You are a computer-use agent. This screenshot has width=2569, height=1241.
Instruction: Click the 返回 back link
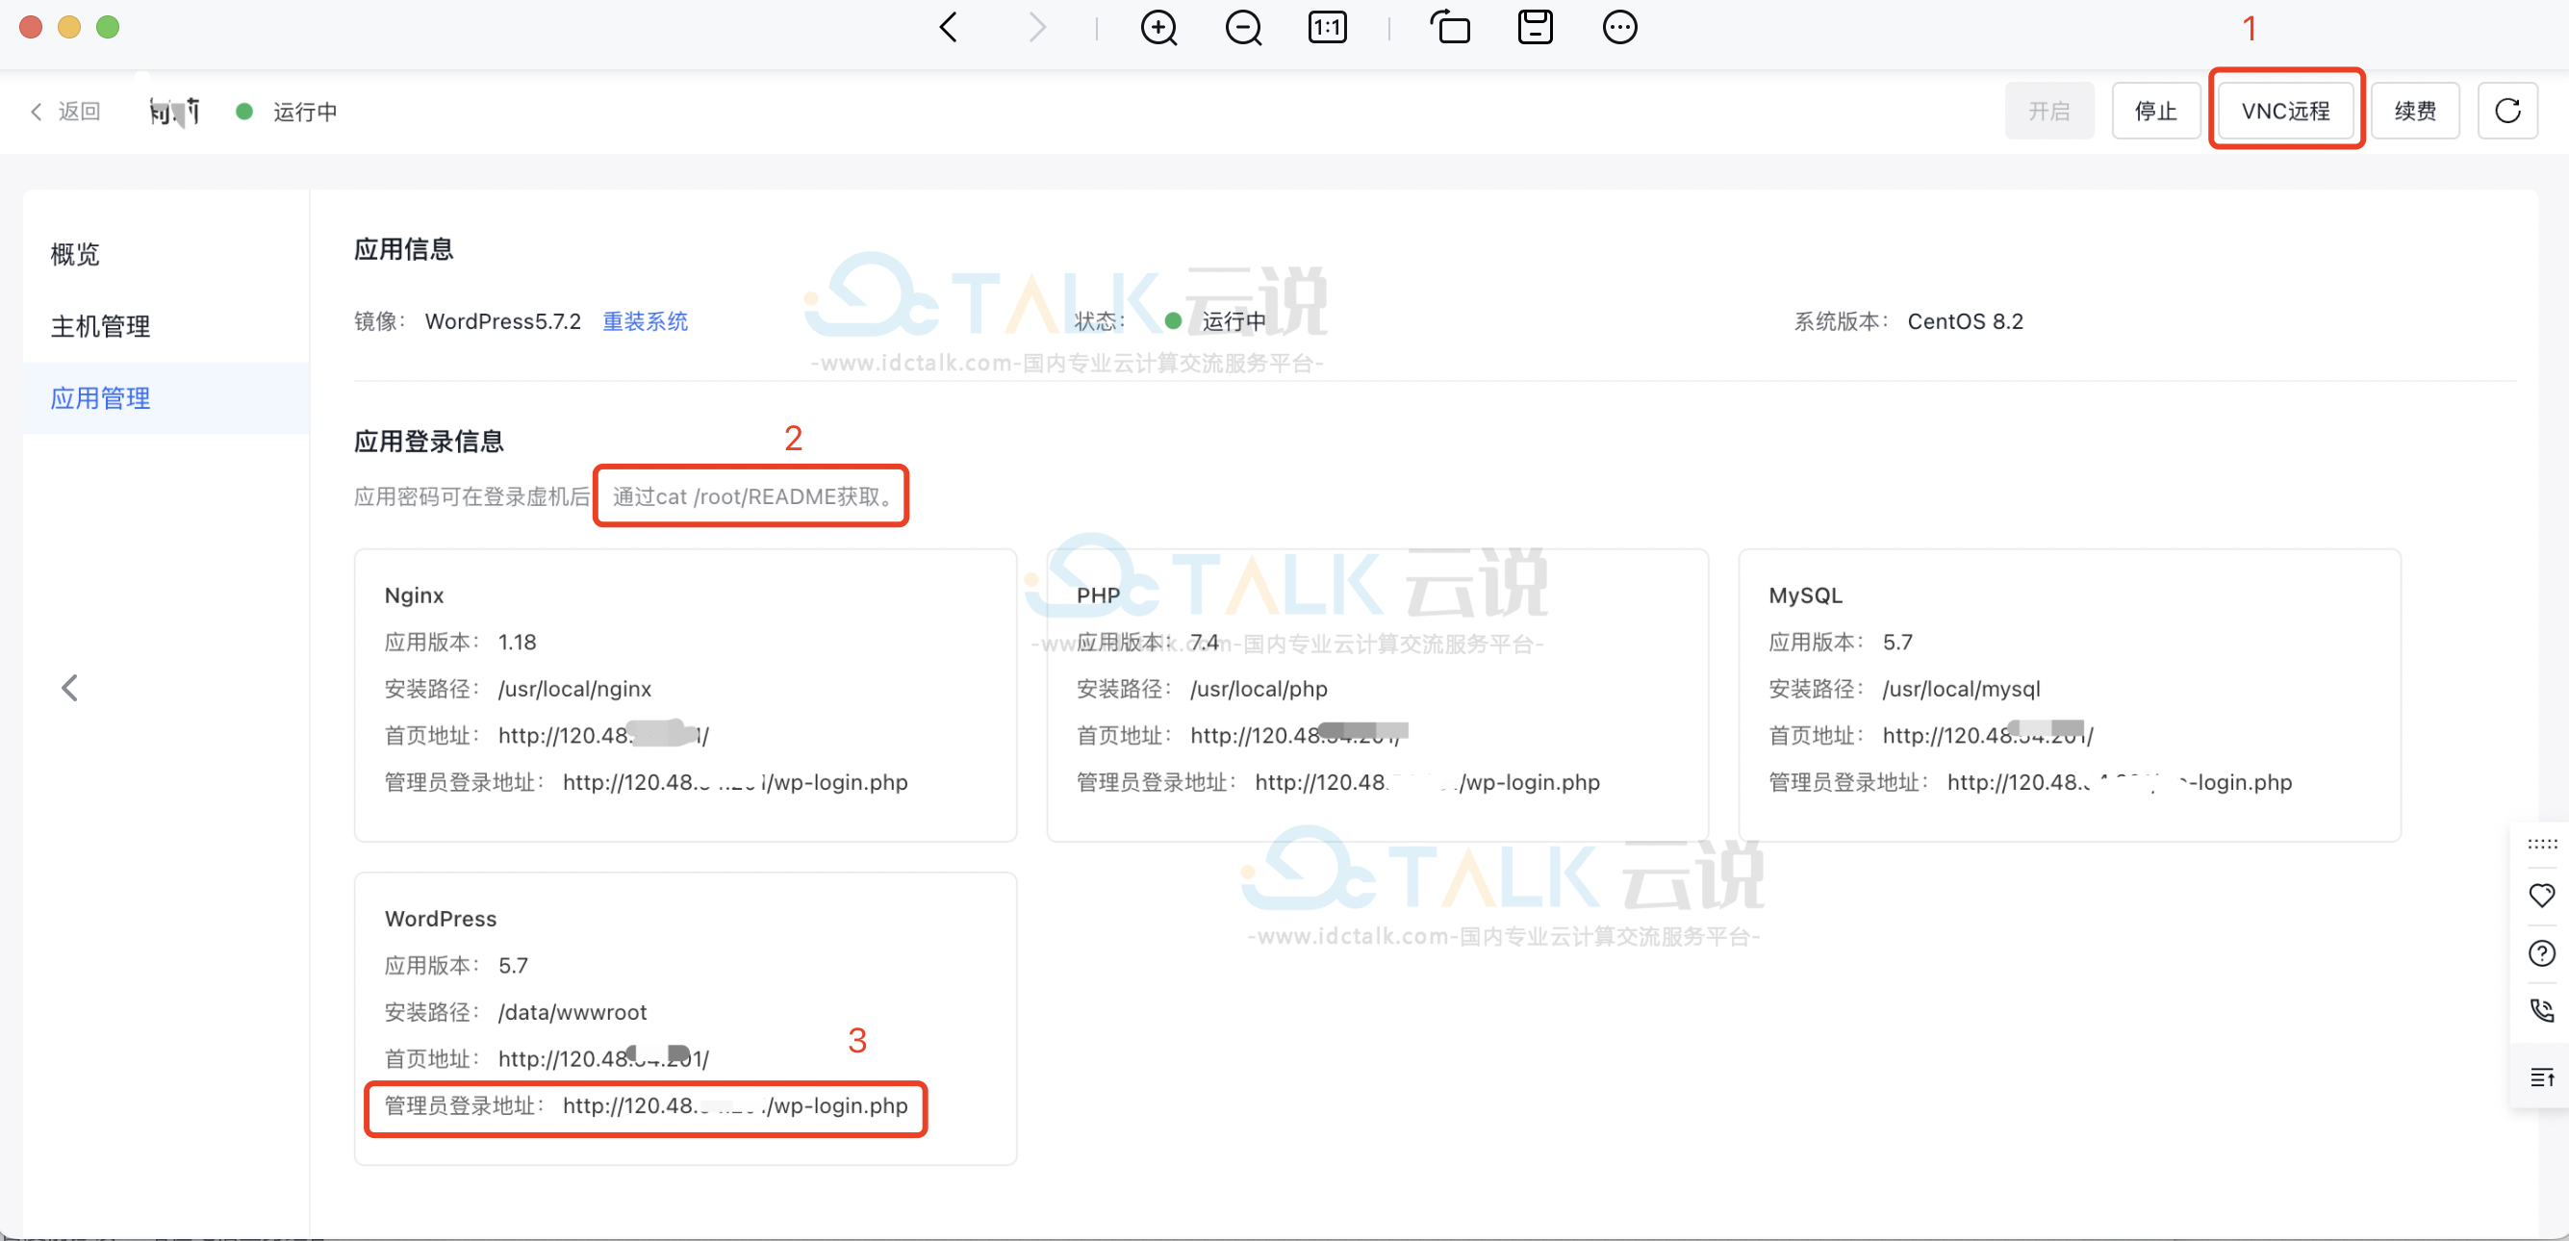65,111
